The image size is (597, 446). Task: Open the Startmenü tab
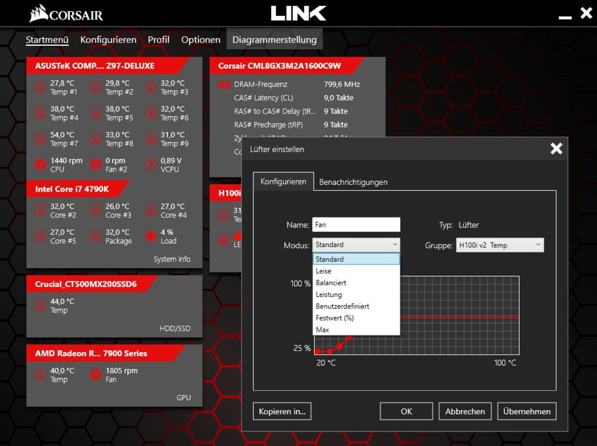(47, 40)
